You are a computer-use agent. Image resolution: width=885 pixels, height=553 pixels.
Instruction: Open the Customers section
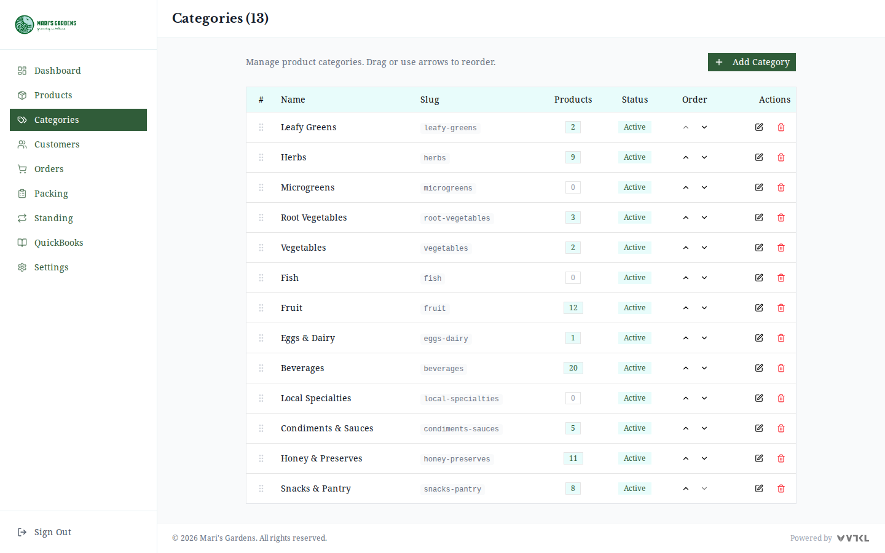[78, 144]
